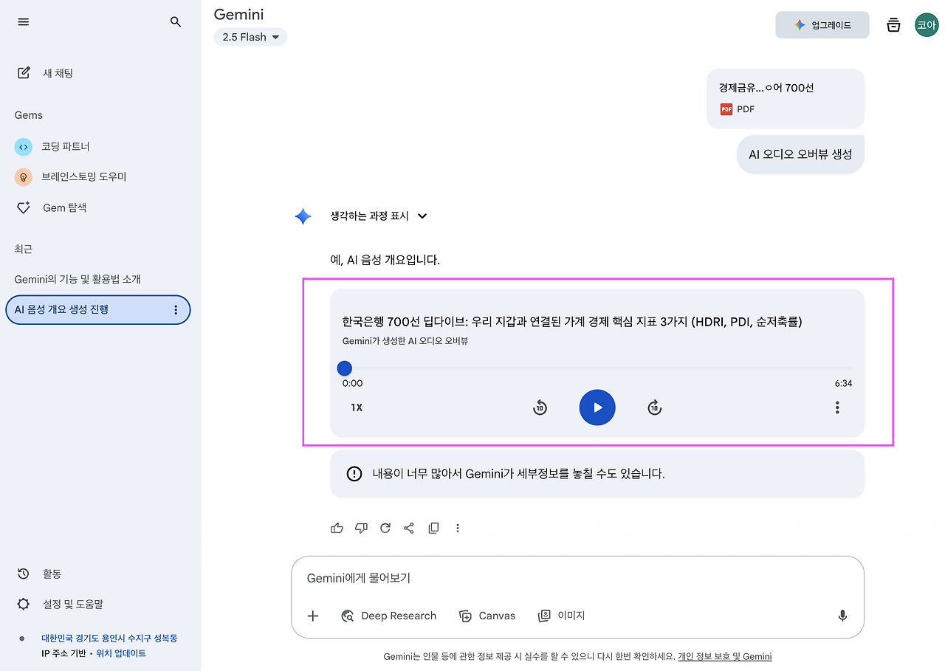Click the audio progress slider handle

pos(345,368)
